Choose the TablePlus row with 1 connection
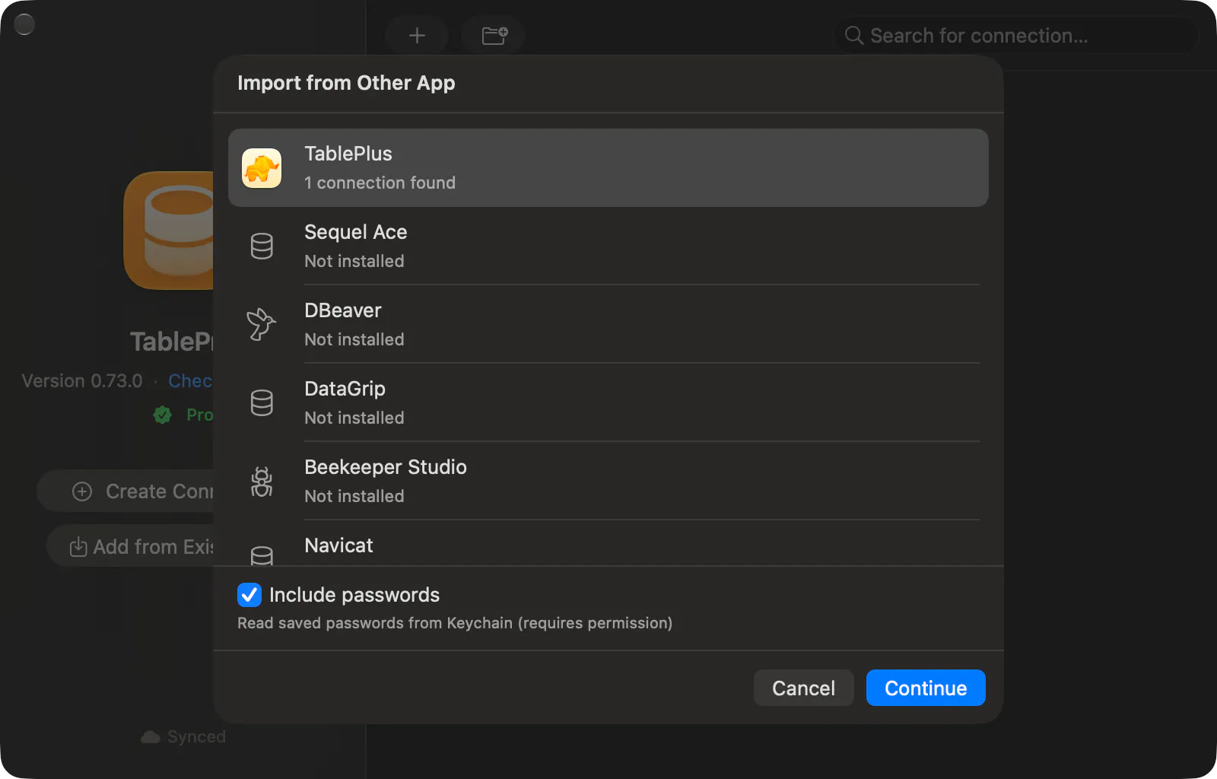 [x=608, y=167]
